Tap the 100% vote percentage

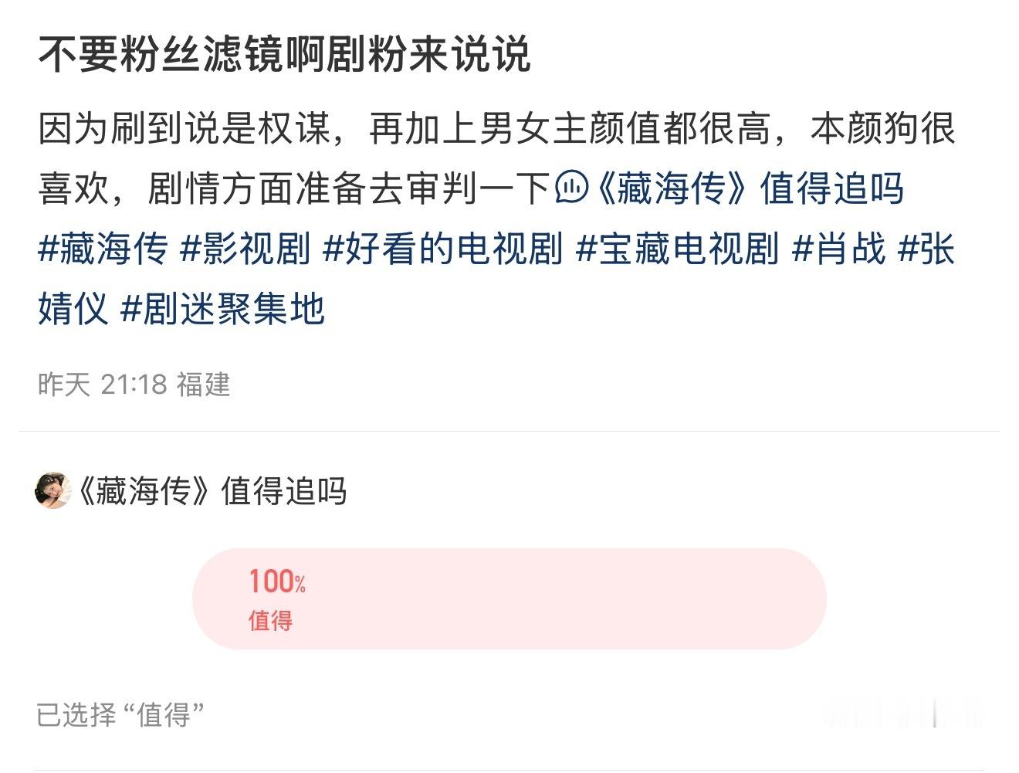click(277, 581)
